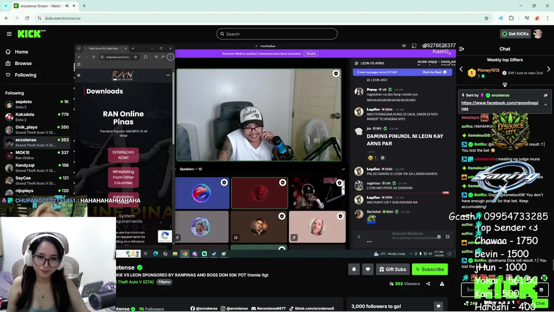Hide the pinned chat message
The image size is (554, 312).
point(545,95)
